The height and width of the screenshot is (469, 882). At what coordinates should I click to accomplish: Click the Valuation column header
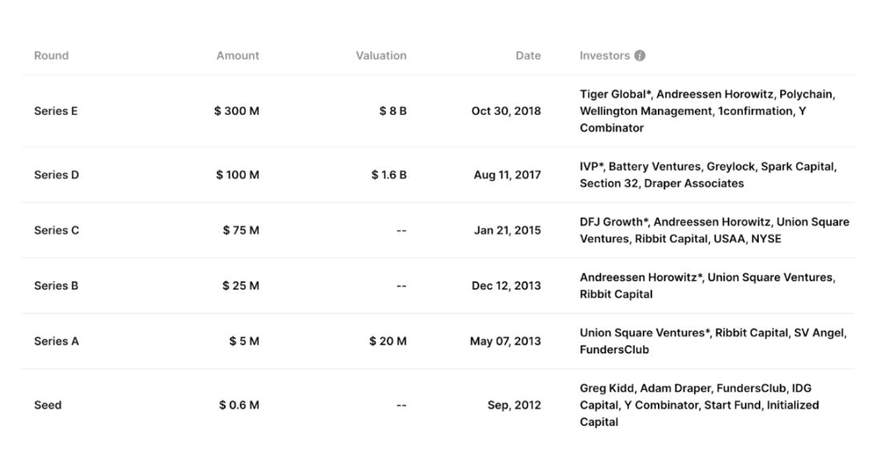[x=381, y=56]
